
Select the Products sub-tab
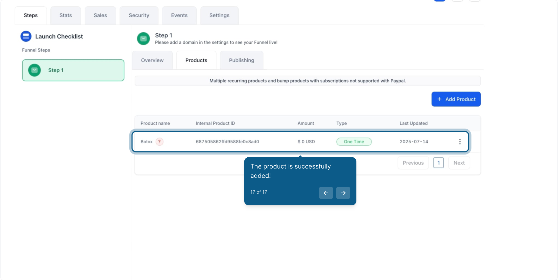click(196, 60)
